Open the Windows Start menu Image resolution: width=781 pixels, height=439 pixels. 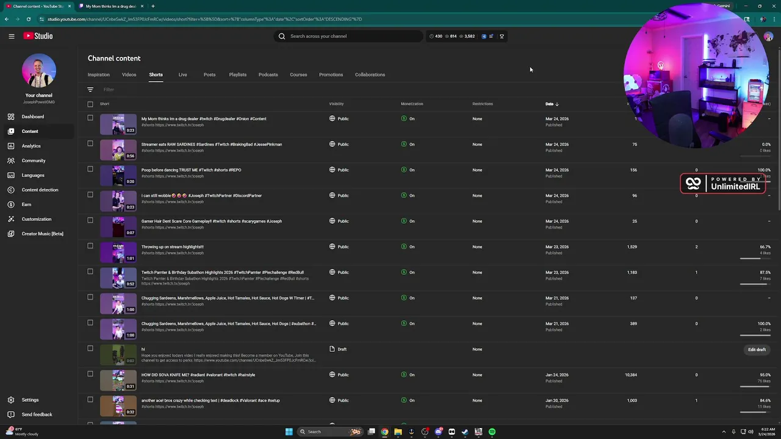click(289, 432)
